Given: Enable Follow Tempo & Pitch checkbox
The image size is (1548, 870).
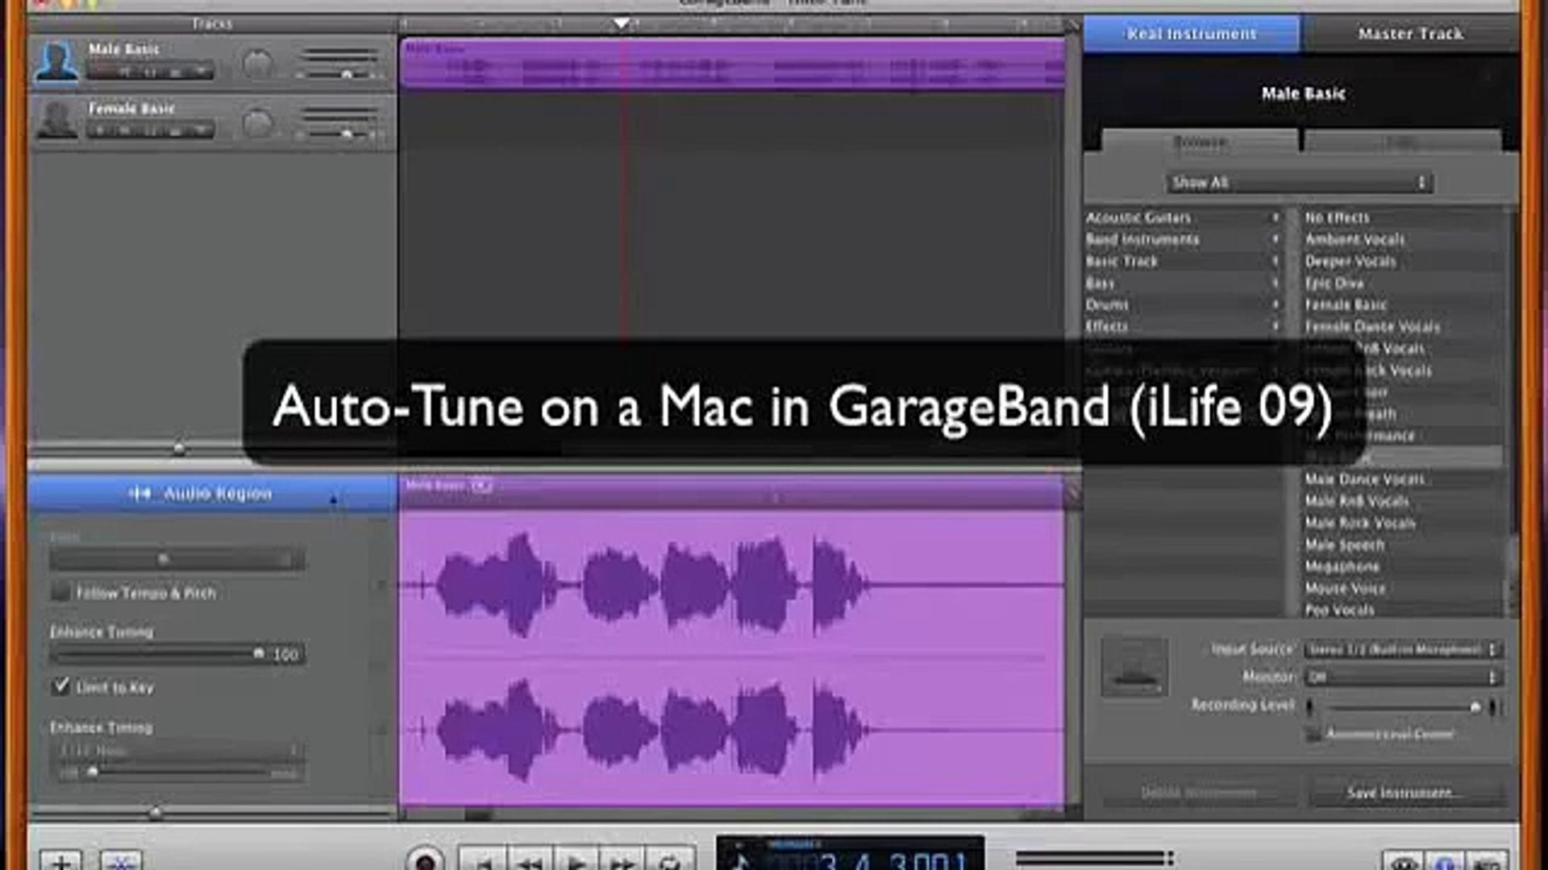Looking at the screenshot, I should pos(60,593).
